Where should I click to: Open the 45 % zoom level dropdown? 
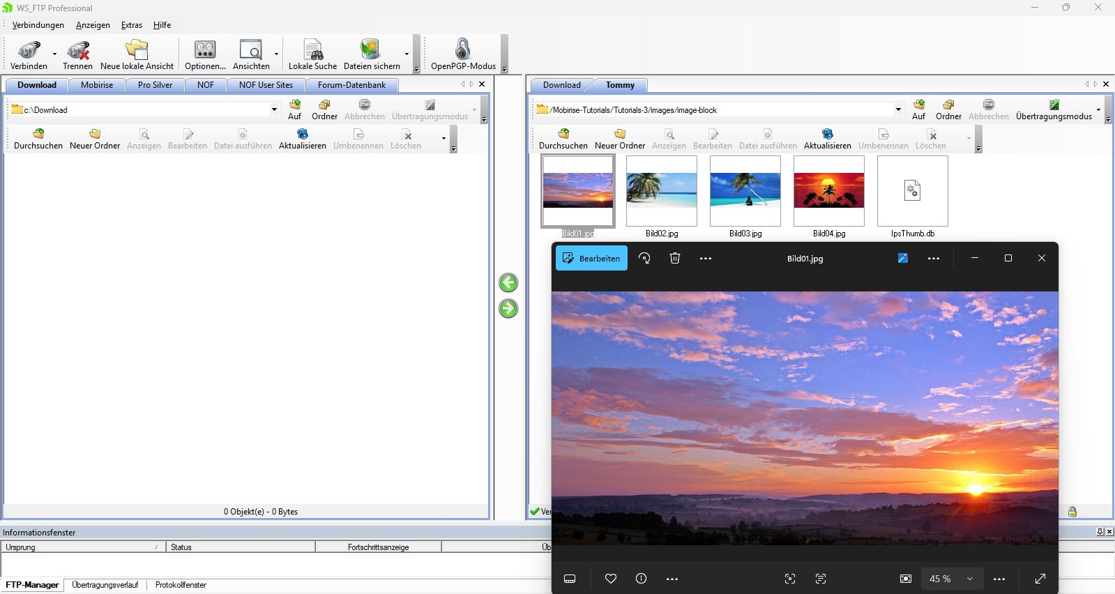click(969, 579)
